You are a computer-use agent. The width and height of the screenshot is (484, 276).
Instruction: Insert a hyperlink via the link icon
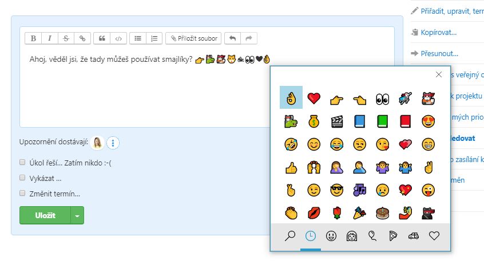(x=82, y=38)
